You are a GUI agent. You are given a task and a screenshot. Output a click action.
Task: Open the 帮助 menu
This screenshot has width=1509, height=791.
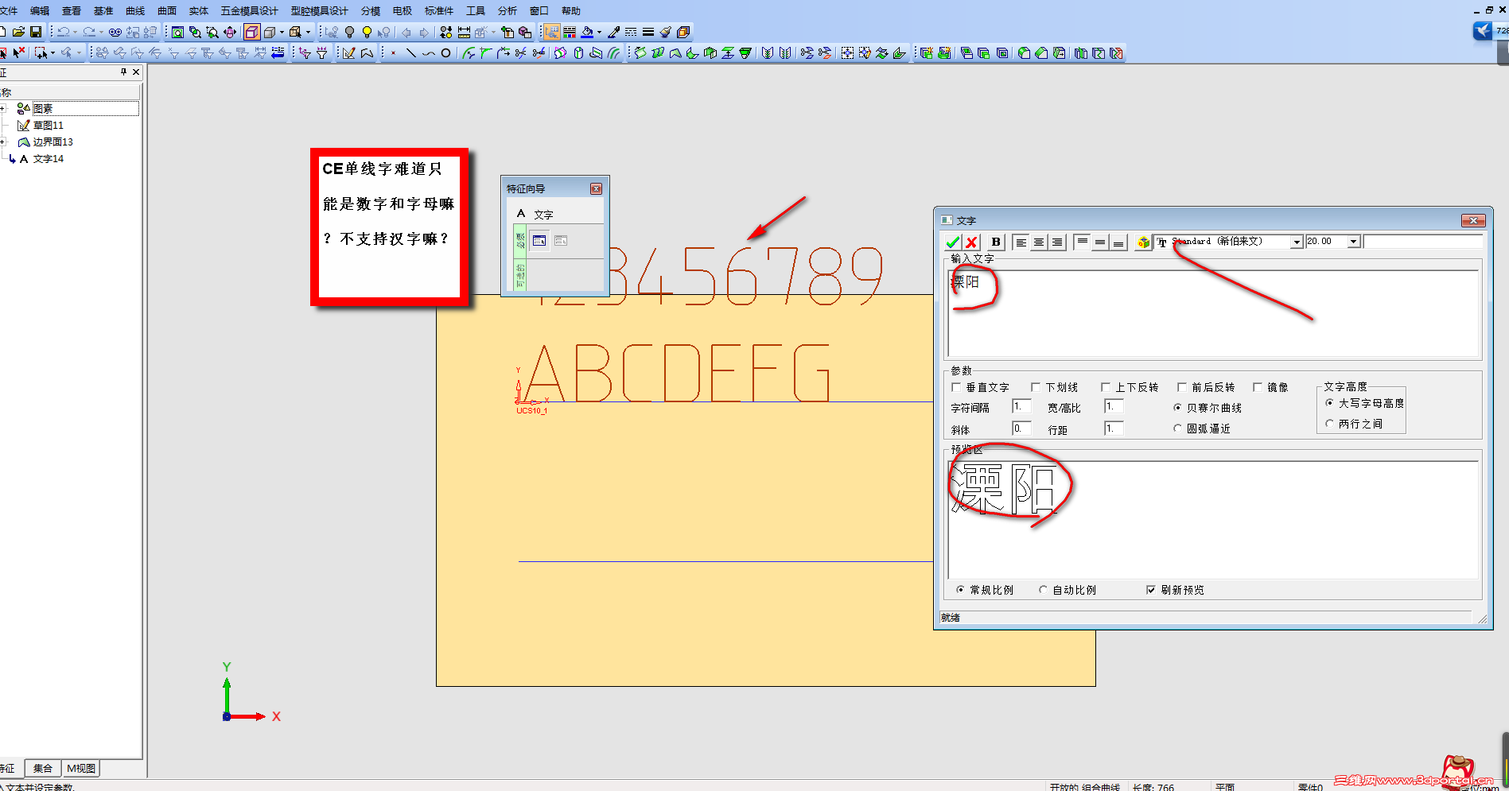click(x=570, y=11)
